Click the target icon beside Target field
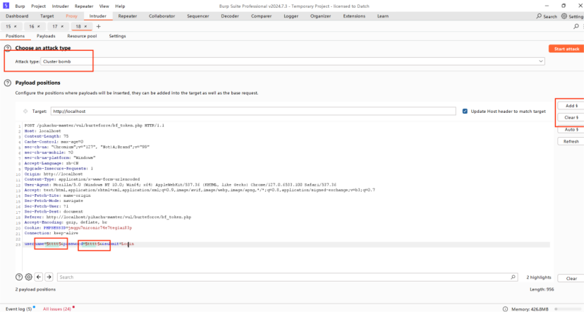This screenshot has width=584, height=312. pyautogui.click(x=25, y=111)
